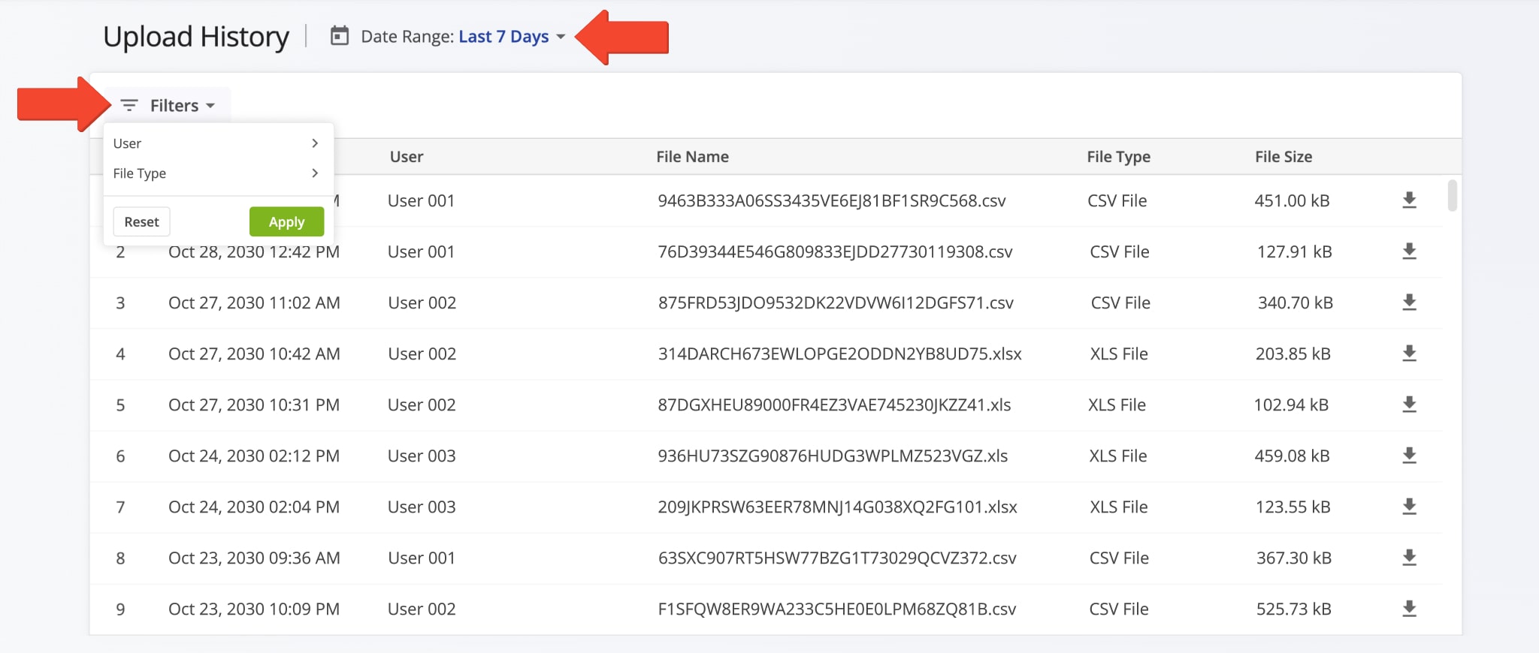The width and height of the screenshot is (1539, 653).
Task: Click the 451.00 kB size value
Action: pyautogui.click(x=1292, y=201)
